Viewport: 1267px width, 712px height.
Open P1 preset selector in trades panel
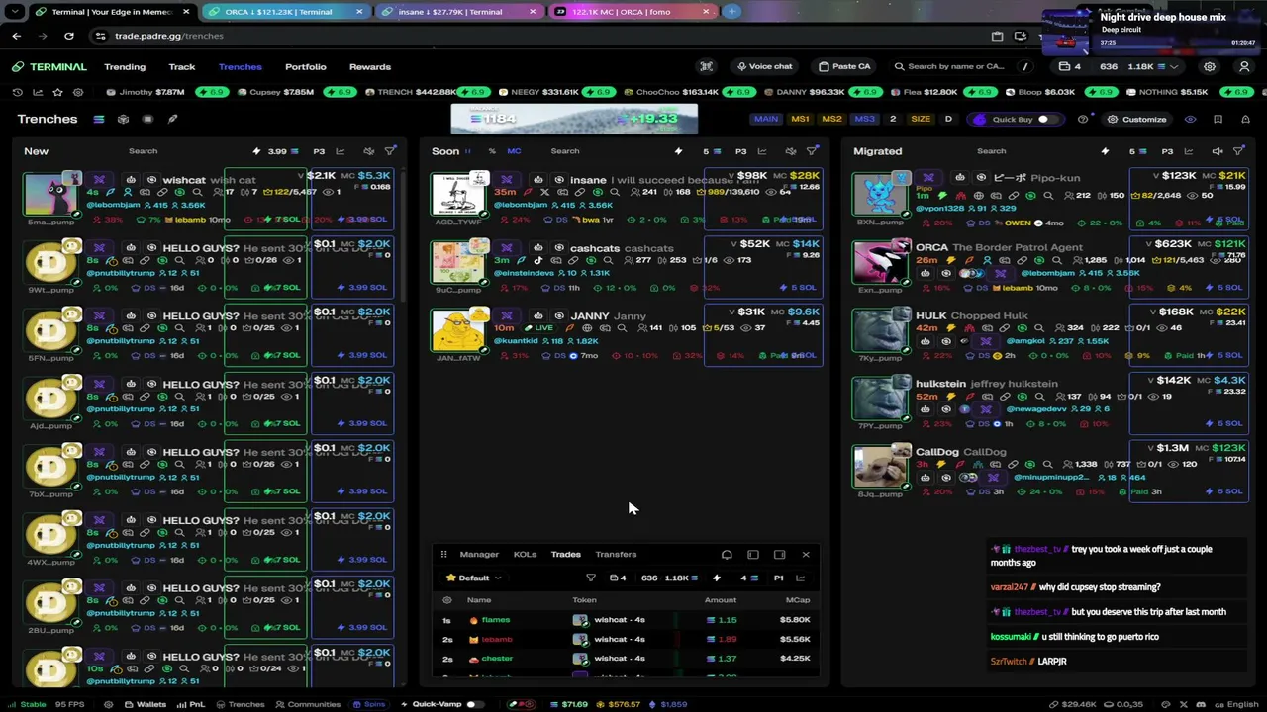click(778, 578)
